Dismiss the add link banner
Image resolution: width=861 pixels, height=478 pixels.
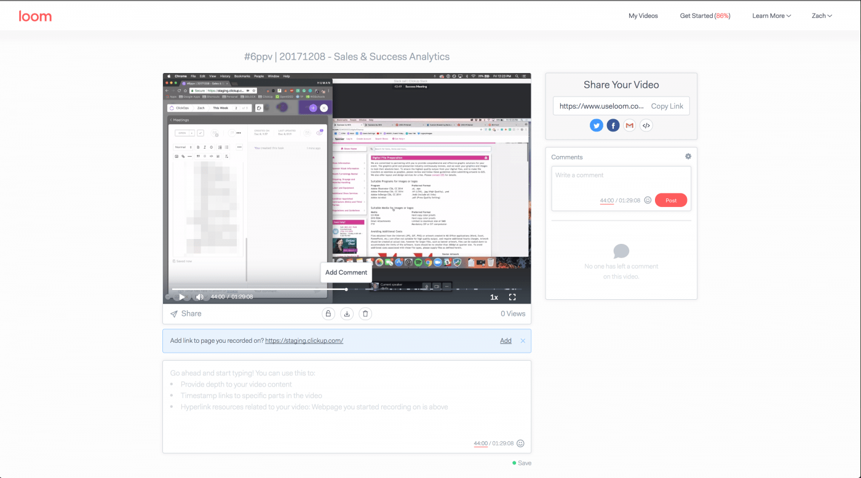523,340
